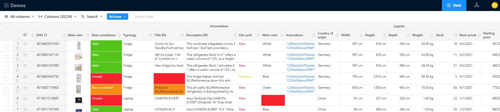Focus the Search field input
Screen dimensions: 500x112
click(x=144, y=17)
